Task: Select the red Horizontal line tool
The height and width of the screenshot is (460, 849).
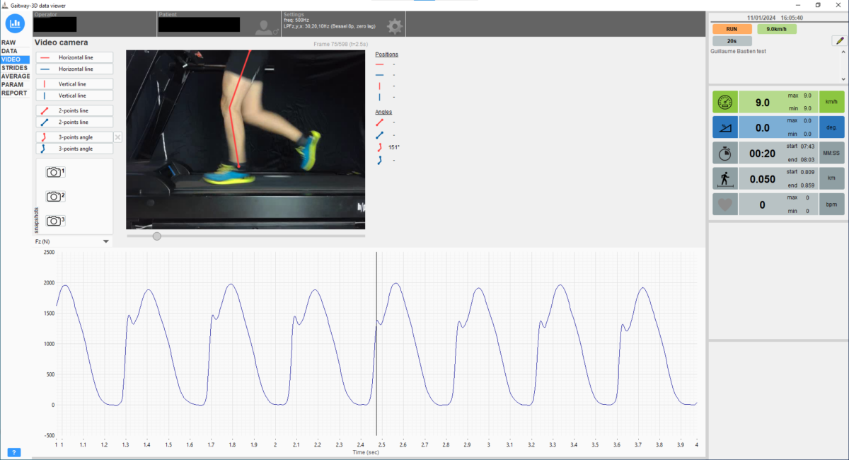Action: [74, 57]
